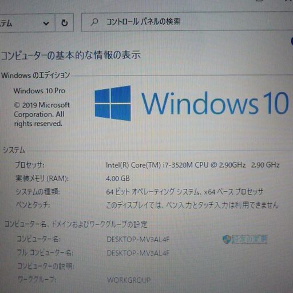The height and width of the screenshot is (293, 293).
Task: Select the text Windows 10 Pro
Action: (x=39, y=90)
